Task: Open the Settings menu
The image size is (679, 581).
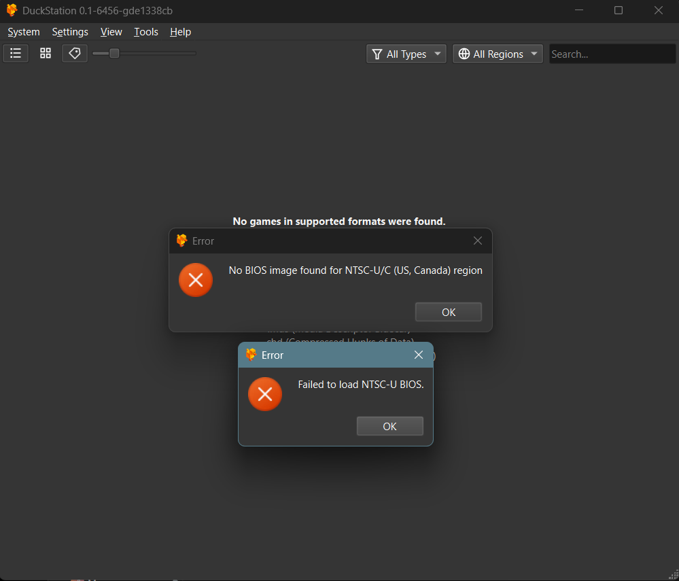Action: 70,32
